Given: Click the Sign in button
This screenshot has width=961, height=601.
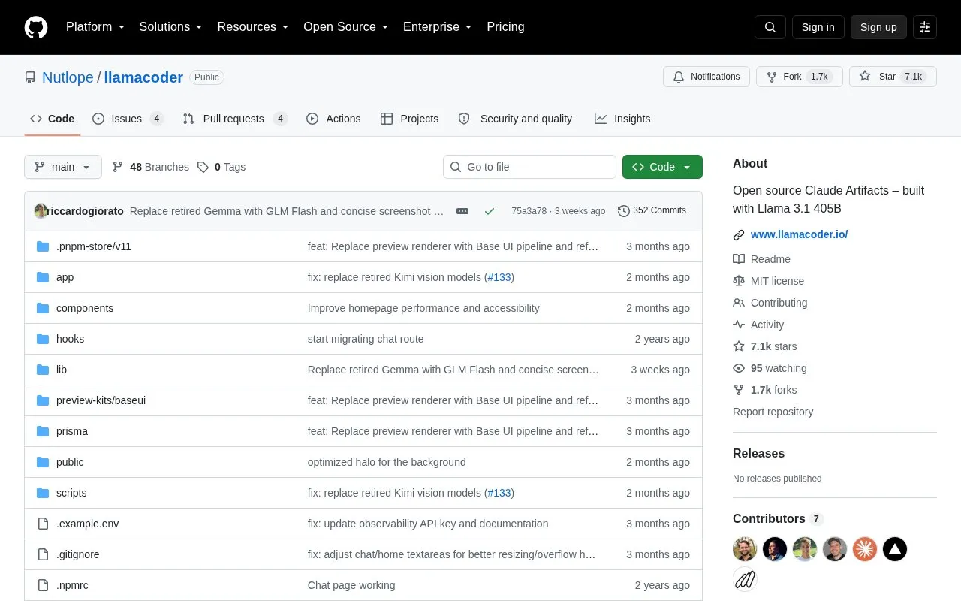Looking at the screenshot, I should [x=818, y=27].
